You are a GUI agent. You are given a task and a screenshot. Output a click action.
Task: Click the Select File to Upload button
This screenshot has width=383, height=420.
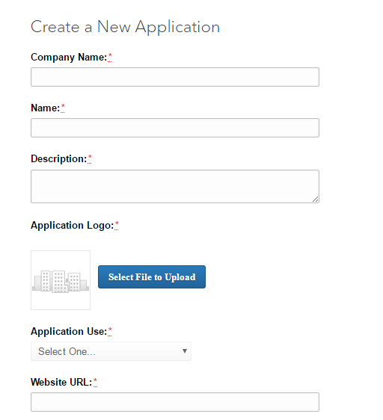152,277
